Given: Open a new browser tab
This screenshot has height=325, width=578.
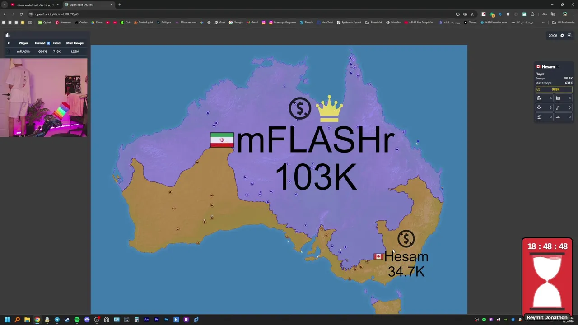Looking at the screenshot, I should 120,5.
